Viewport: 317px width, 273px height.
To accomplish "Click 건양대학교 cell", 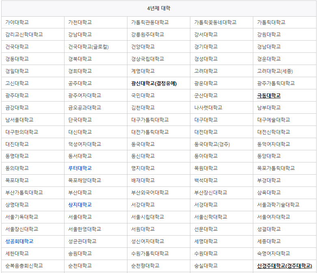I will pos(159,47).
